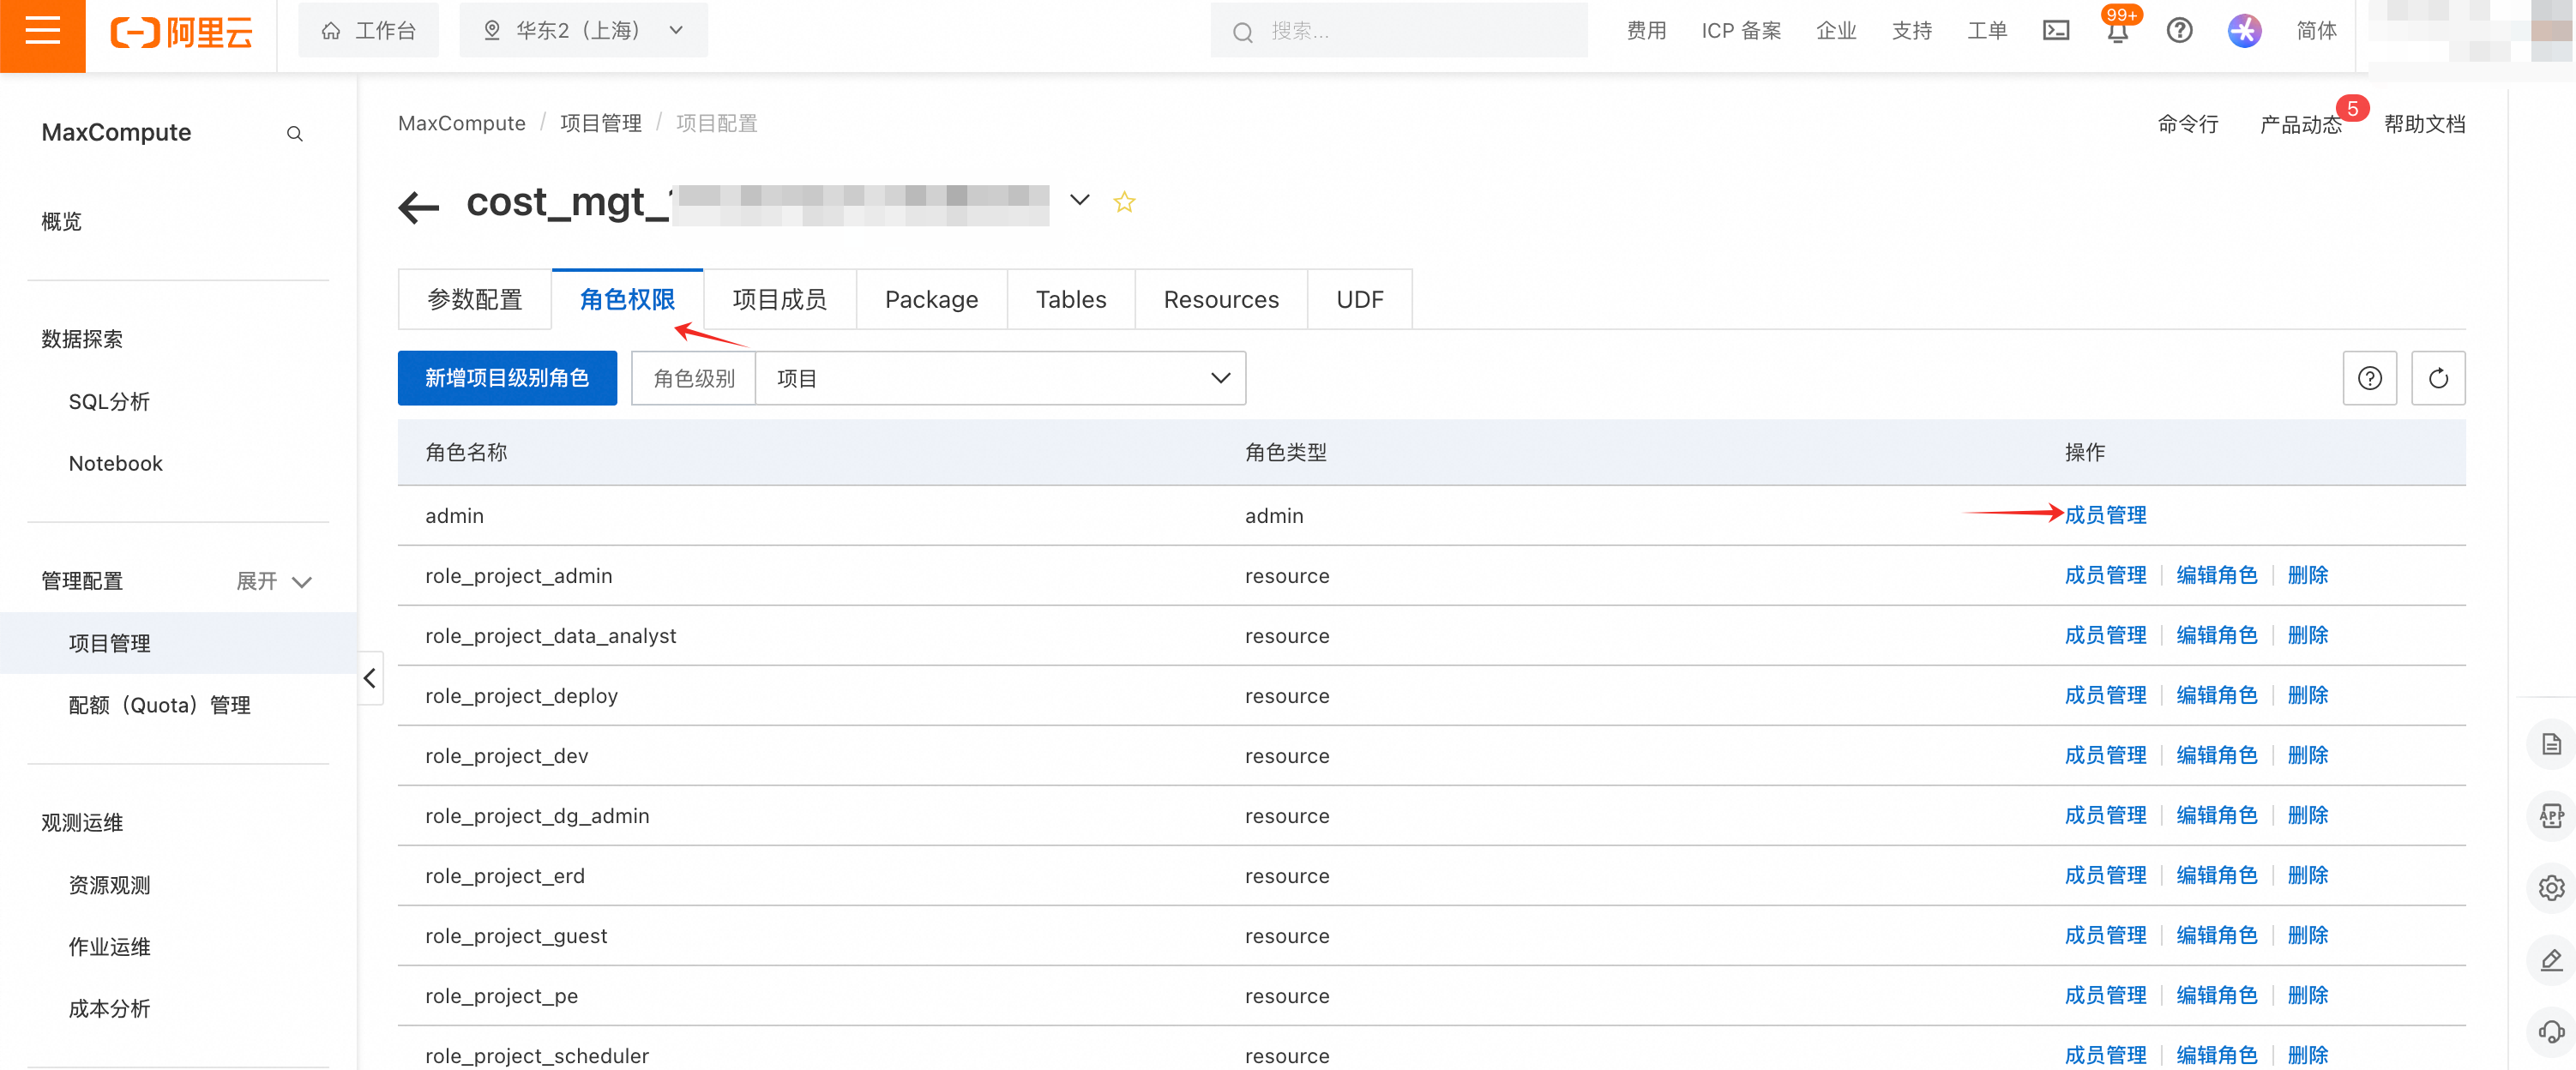
Task: Open 概览 in the sidebar
Action: tap(61, 221)
